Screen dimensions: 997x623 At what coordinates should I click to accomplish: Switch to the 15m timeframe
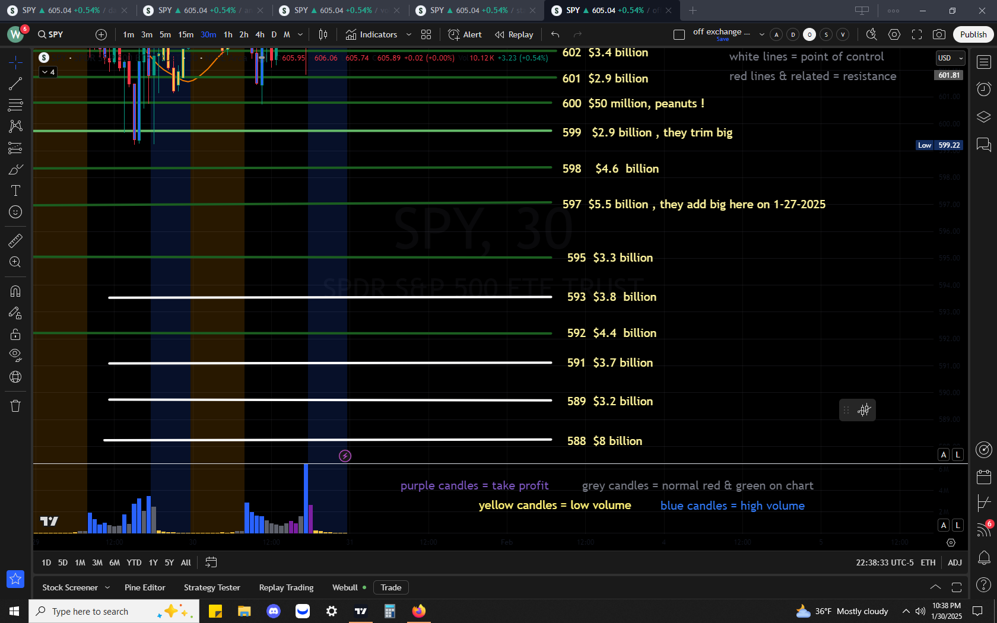tap(186, 34)
